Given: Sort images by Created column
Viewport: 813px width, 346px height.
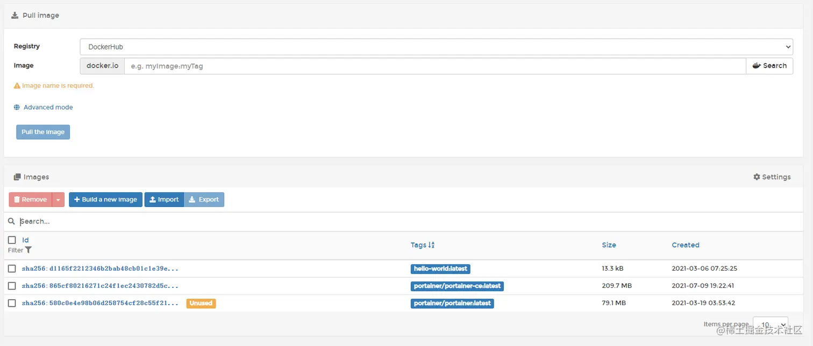Looking at the screenshot, I should (685, 245).
